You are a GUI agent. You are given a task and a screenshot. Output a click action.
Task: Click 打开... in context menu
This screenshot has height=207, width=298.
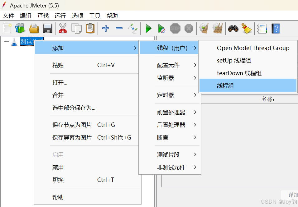tap(87, 82)
